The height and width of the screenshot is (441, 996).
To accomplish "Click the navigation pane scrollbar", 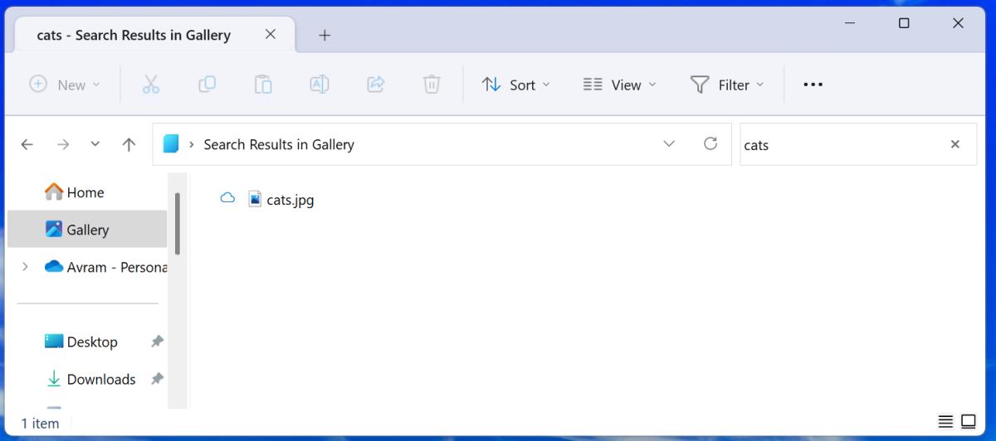I will (178, 223).
